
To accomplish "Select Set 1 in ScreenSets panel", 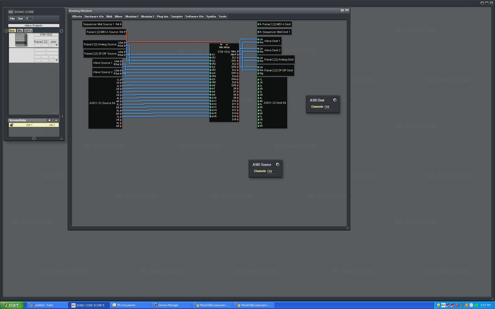I will (30, 125).
